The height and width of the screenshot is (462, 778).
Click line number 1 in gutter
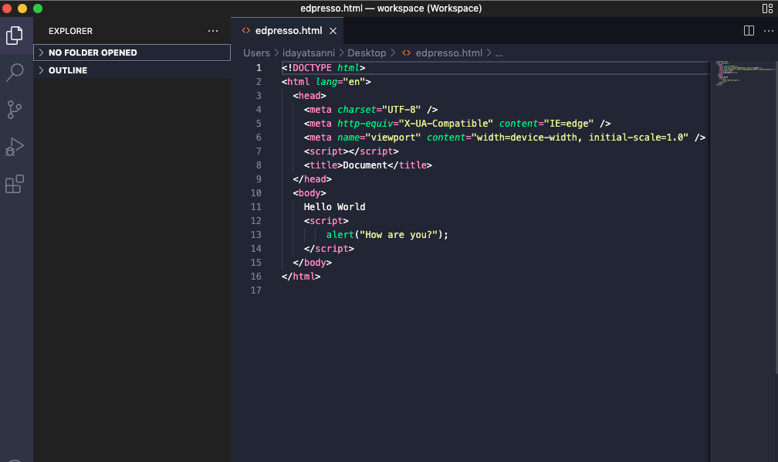[x=259, y=67]
